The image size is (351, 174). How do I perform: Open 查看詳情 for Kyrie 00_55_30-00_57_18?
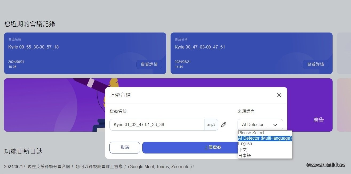(149, 64)
